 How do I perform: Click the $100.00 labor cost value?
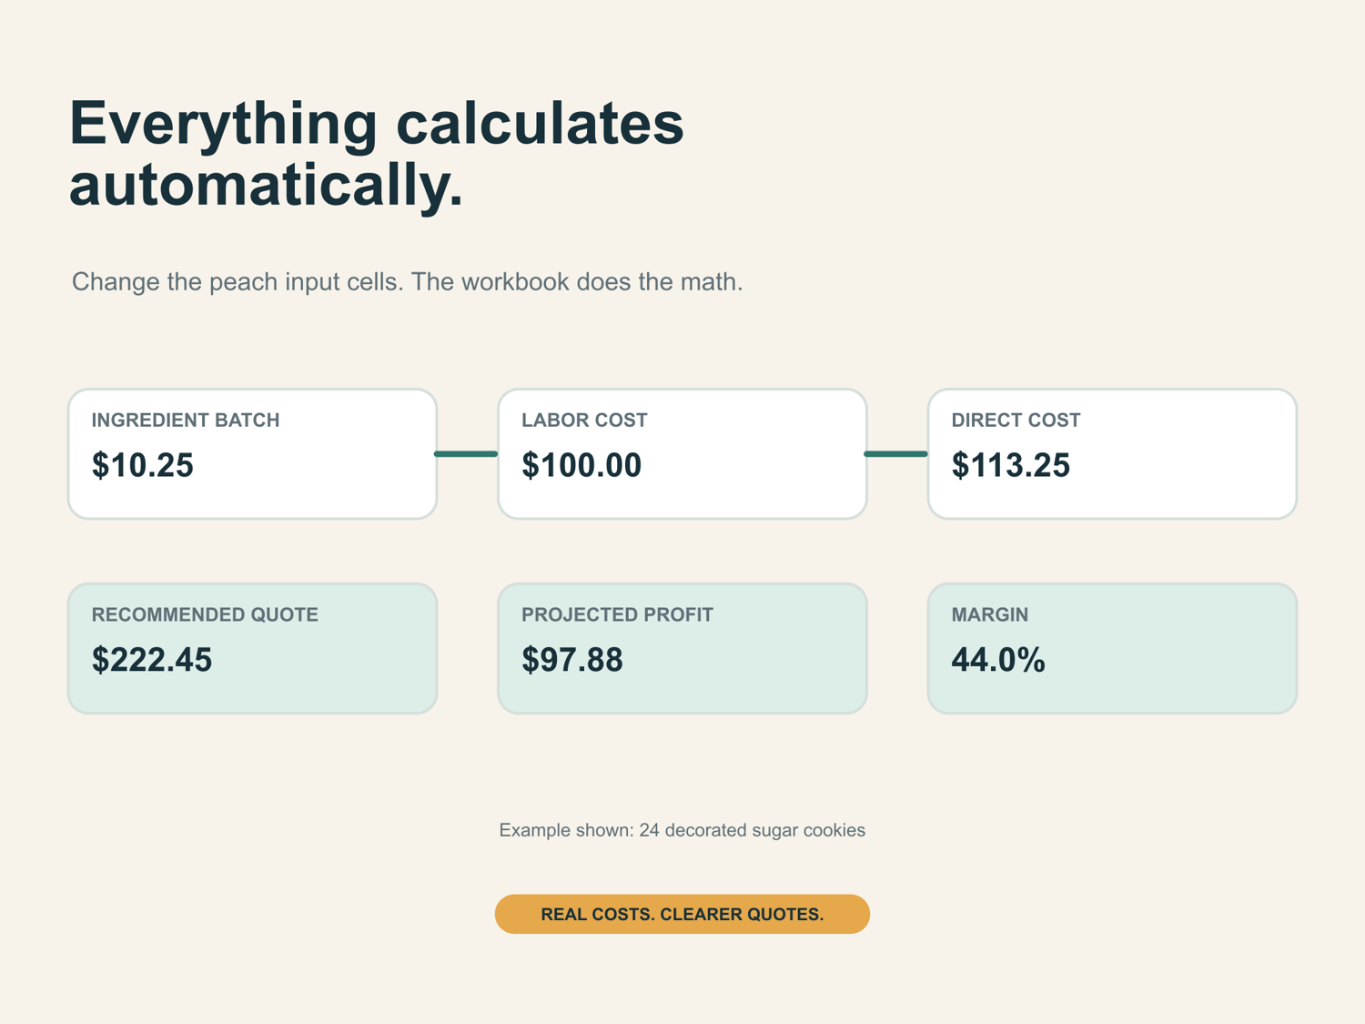(x=581, y=465)
